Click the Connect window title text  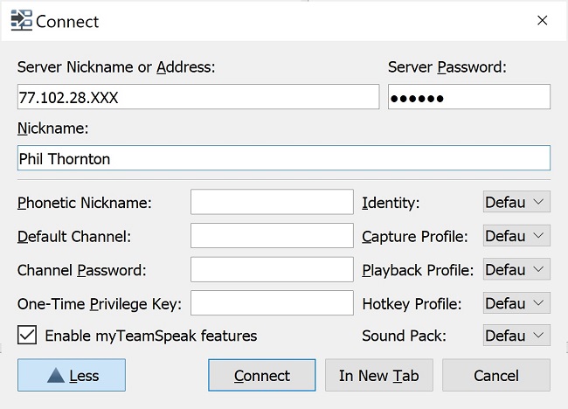(x=68, y=21)
